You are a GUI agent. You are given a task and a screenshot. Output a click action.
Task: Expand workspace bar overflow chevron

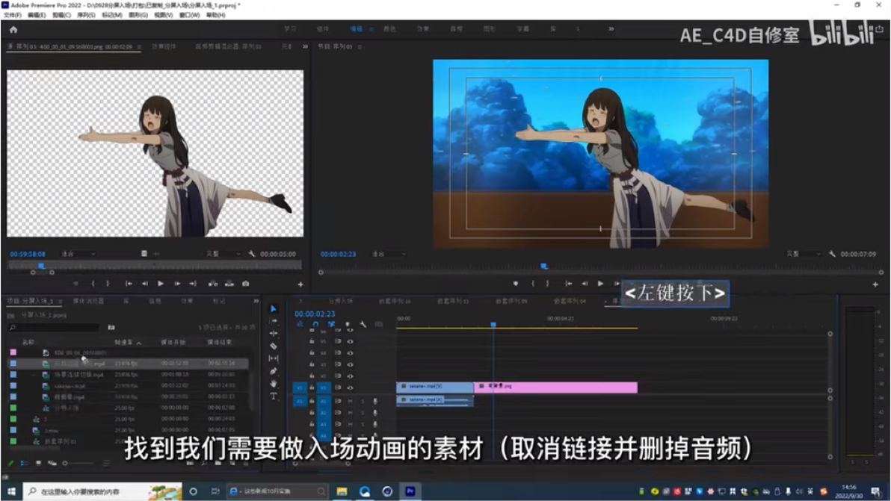tap(611, 28)
